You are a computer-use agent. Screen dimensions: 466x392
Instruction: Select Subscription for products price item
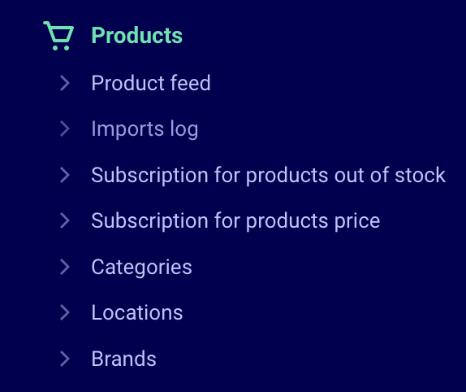235,221
